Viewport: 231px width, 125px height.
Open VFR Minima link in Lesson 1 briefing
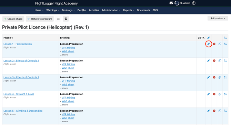[x=68, y=48]
